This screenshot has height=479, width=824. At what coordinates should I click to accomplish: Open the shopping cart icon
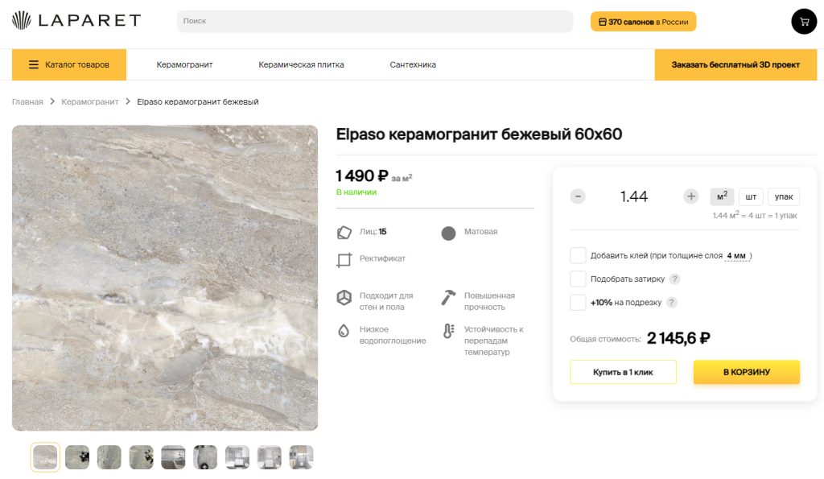tap(804, 22)
